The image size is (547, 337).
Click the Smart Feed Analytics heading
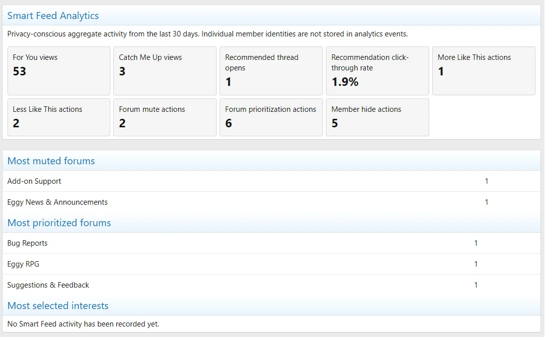click(x=53, y=15)
